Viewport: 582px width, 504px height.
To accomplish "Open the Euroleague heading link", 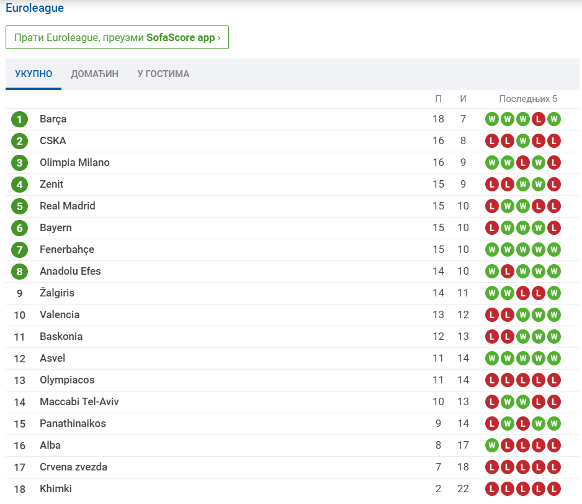I will (35, 8).
